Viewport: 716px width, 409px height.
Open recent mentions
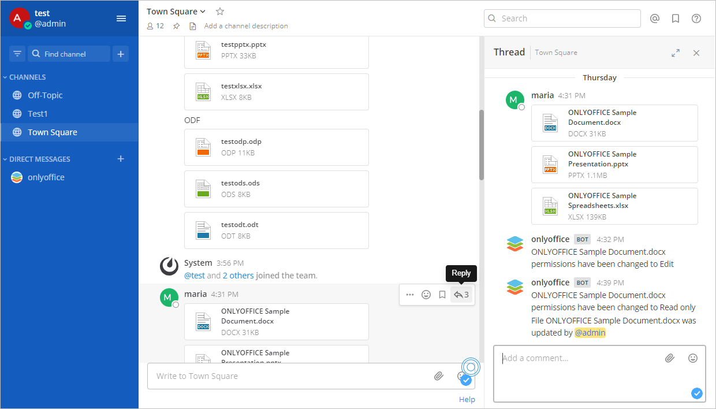[655, 18]
